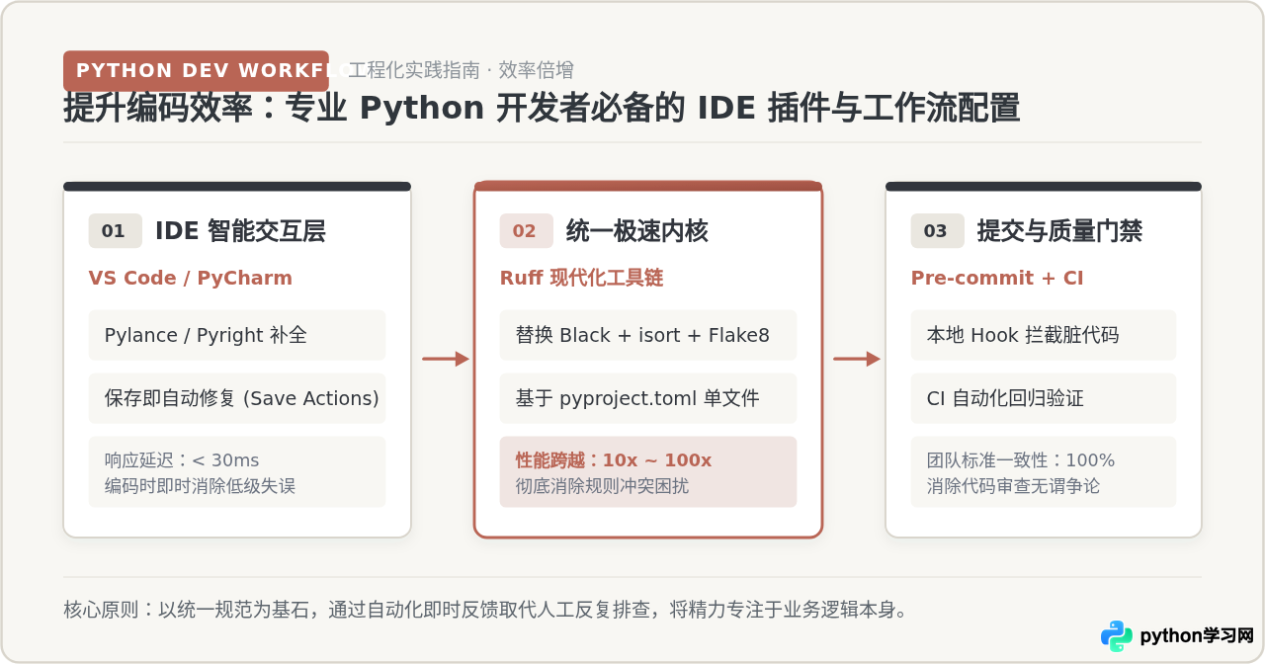Click the python学习网 brand text
Viewport: 1265px width, 664px height.
(x=1197, y=636)
